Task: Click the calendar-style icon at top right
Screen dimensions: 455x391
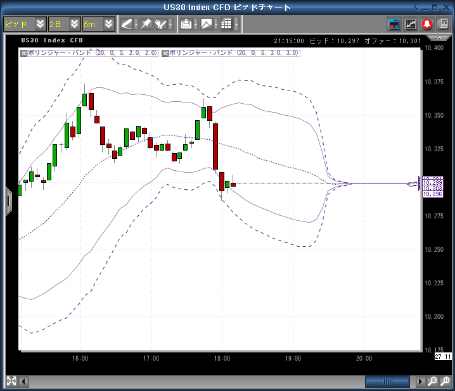Action: click(x=394, y=24)
